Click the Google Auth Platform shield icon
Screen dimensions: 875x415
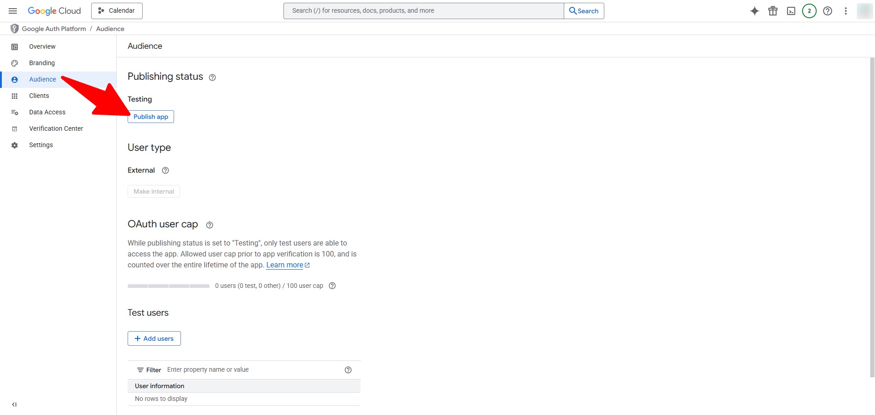click(15, 29)
